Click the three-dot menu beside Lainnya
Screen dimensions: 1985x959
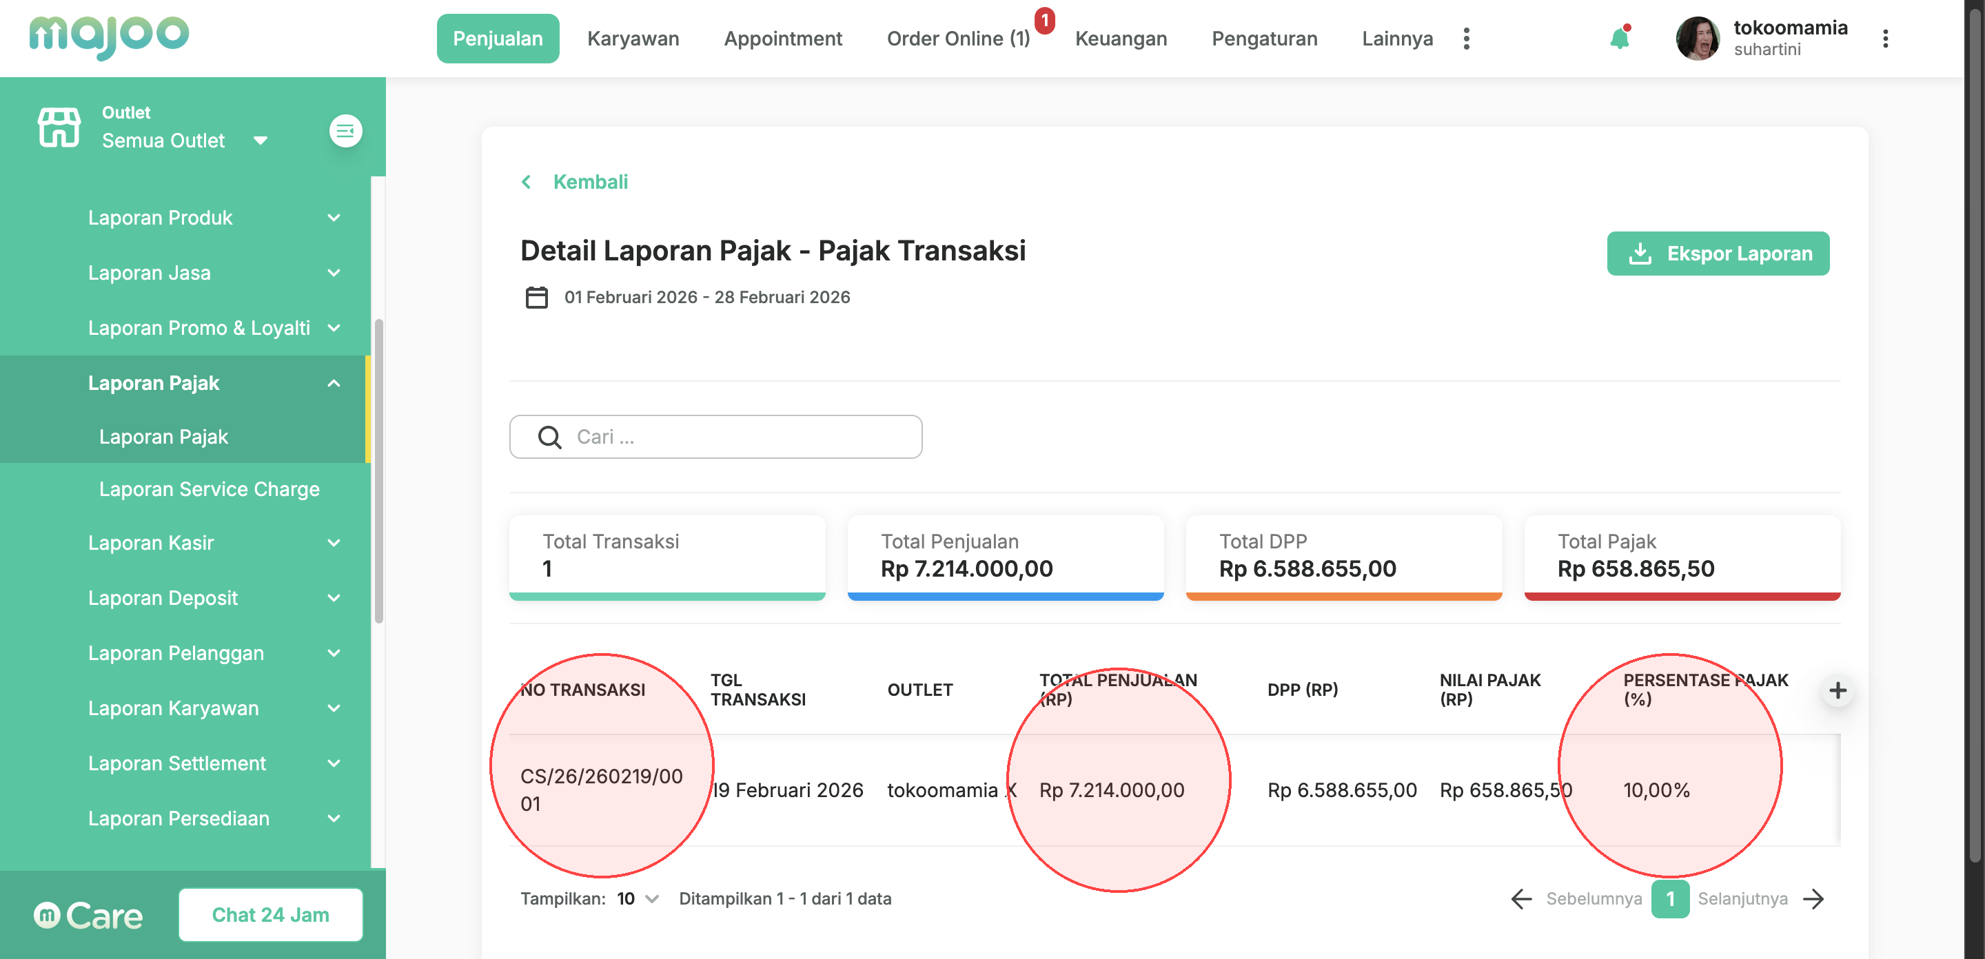[1467, 39]
